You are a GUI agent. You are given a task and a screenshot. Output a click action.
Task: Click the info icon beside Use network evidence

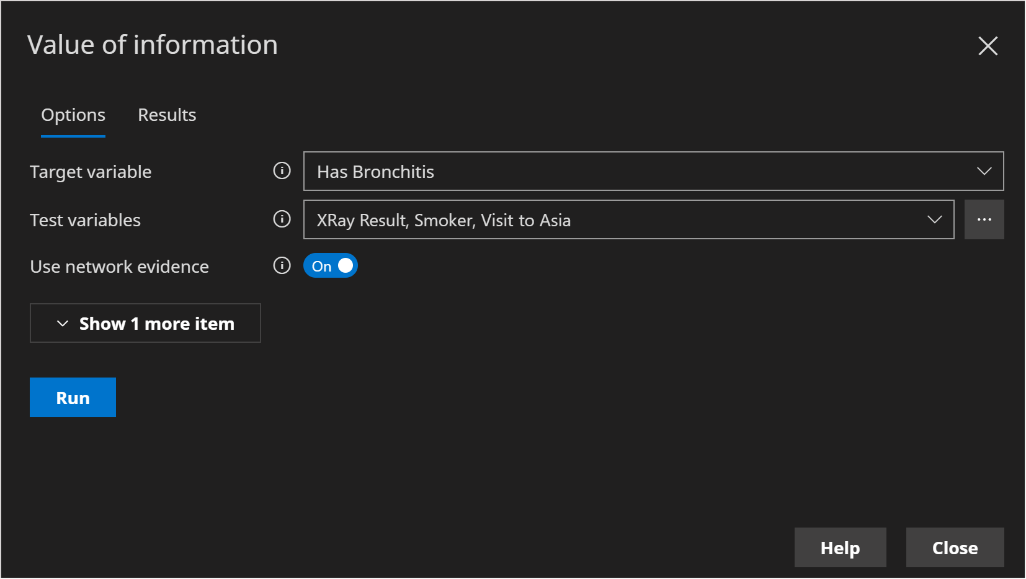click(282, 266)
